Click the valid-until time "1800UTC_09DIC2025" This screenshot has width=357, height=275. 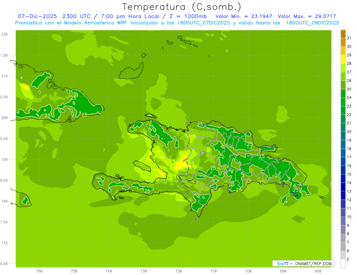(x=312, y=23)
